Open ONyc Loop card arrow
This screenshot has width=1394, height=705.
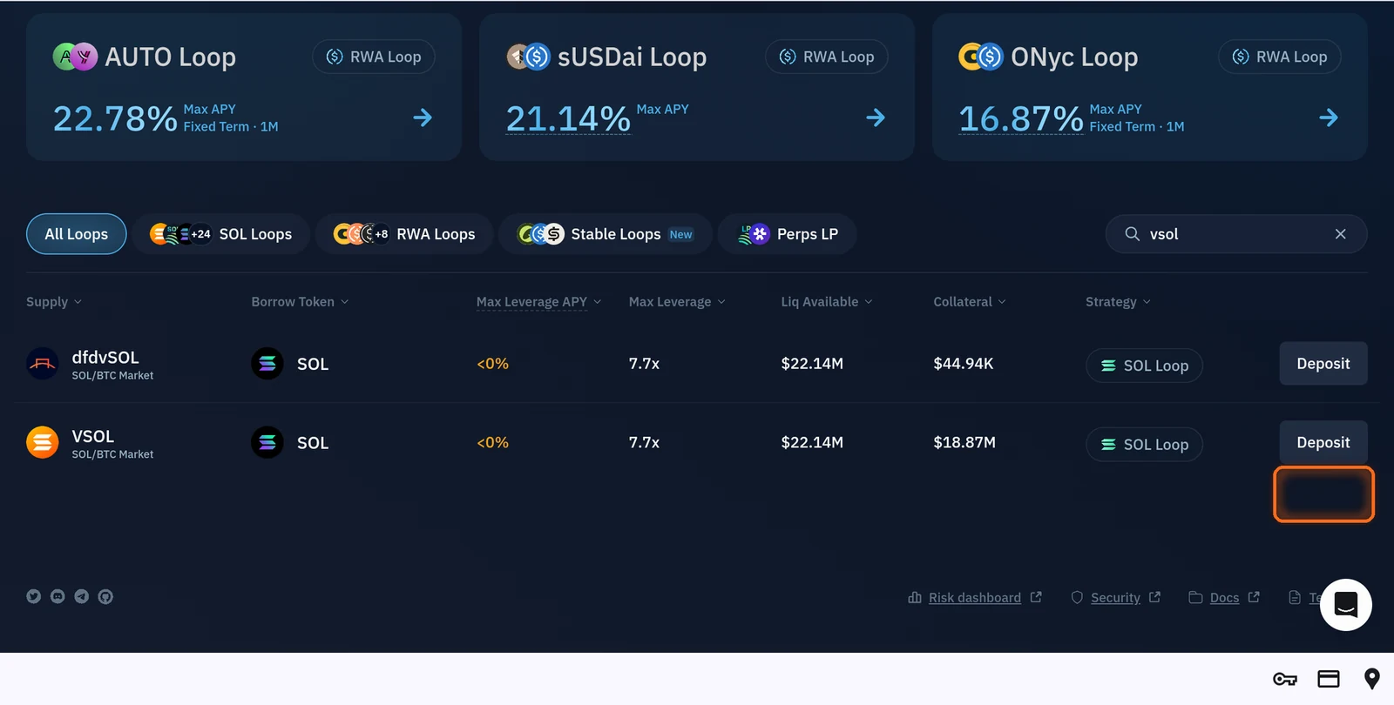[x=1329, y=117]
